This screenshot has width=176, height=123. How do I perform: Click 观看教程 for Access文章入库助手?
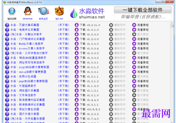point(143,48)
